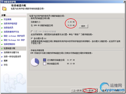Click the 修改 button
This screenshot has height=94, width=126.
coord(83,26)
